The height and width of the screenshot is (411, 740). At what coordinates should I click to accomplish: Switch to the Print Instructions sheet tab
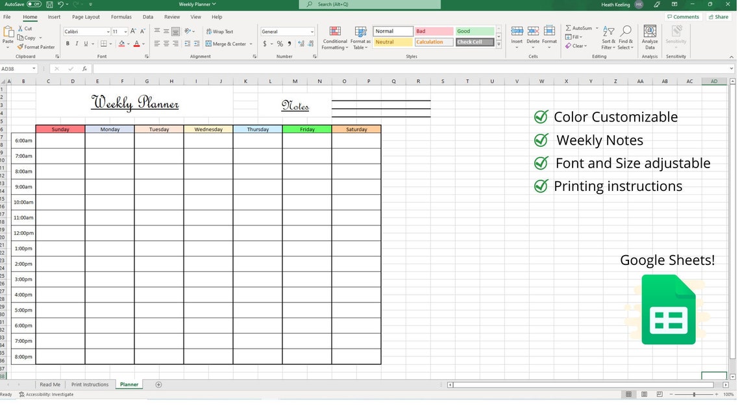tap(90, 384)
